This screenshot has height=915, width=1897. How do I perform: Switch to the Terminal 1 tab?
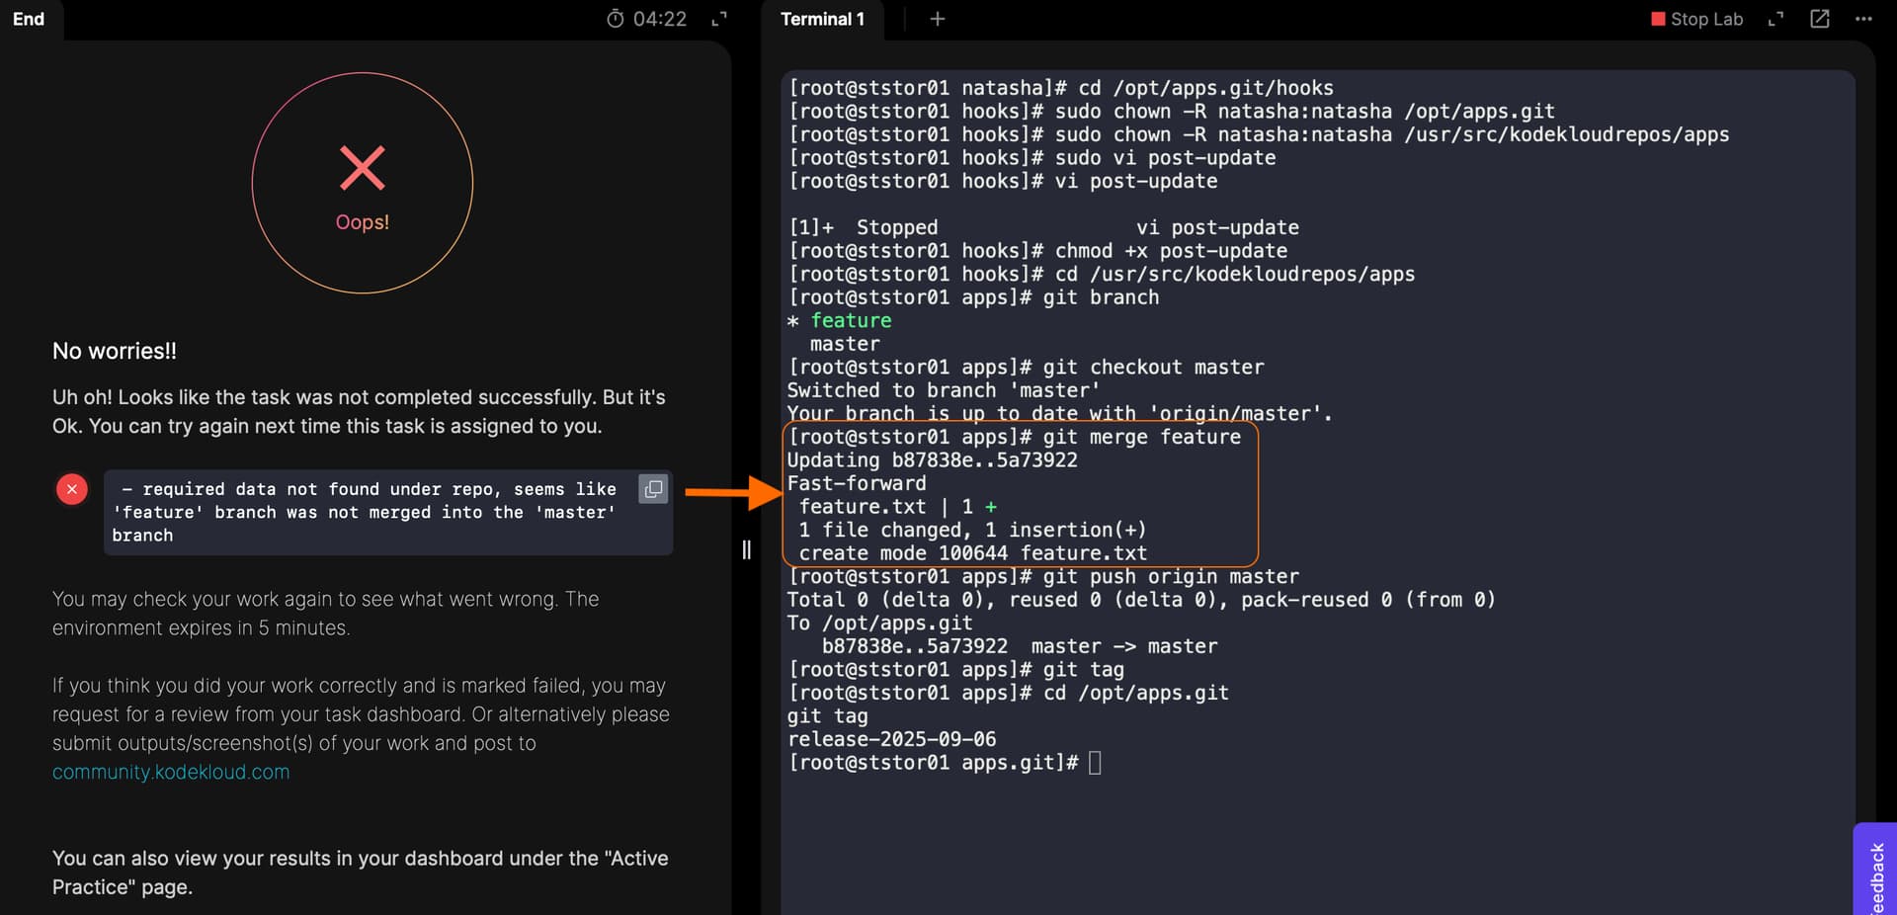[x=822, y=19]
